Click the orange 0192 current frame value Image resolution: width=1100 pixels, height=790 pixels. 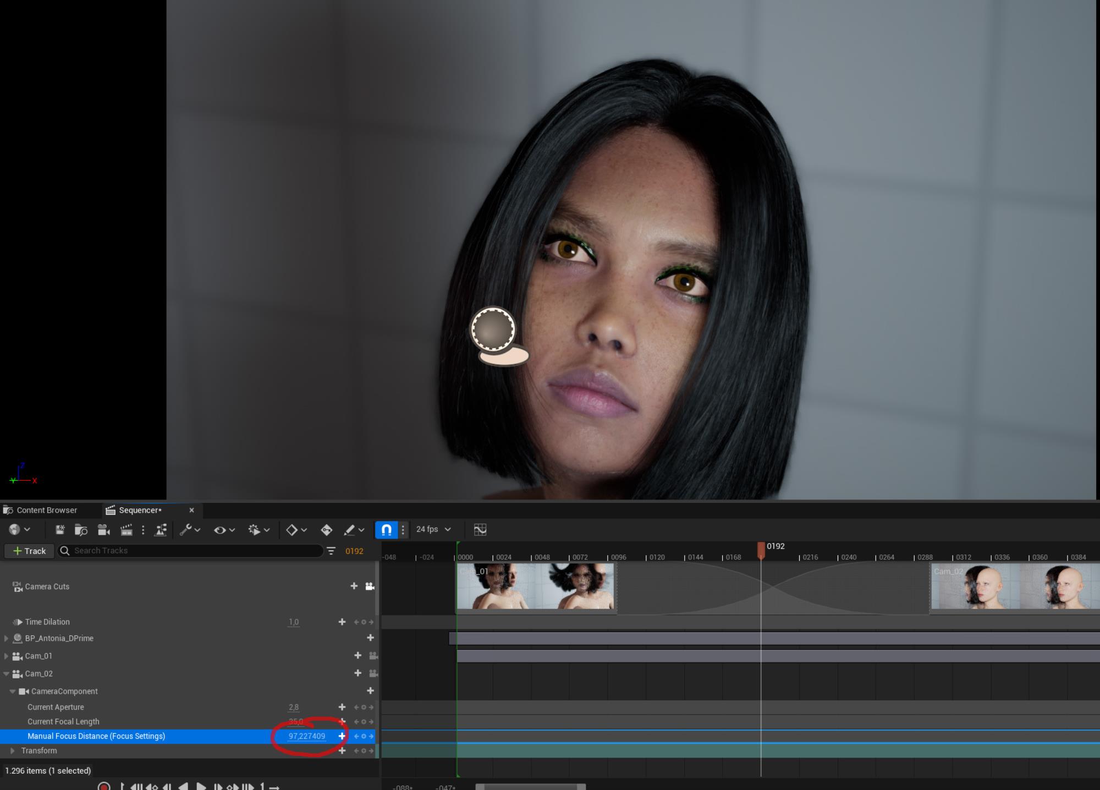[x=354, y=551]
